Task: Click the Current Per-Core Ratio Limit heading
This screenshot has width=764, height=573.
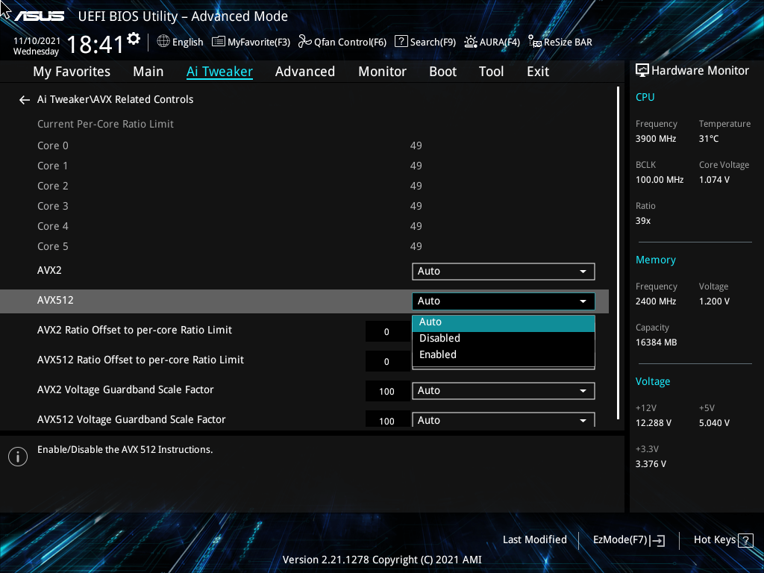Action: click(x=105, y=125)
